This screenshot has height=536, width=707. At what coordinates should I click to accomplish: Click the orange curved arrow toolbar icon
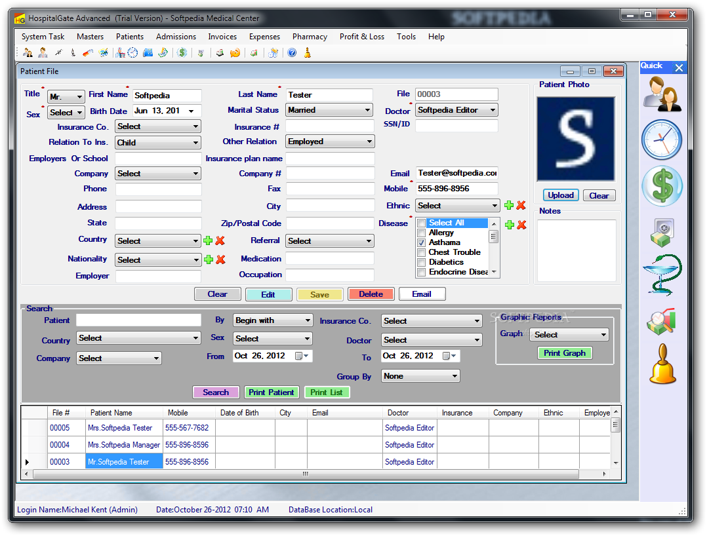click(235, 52)
